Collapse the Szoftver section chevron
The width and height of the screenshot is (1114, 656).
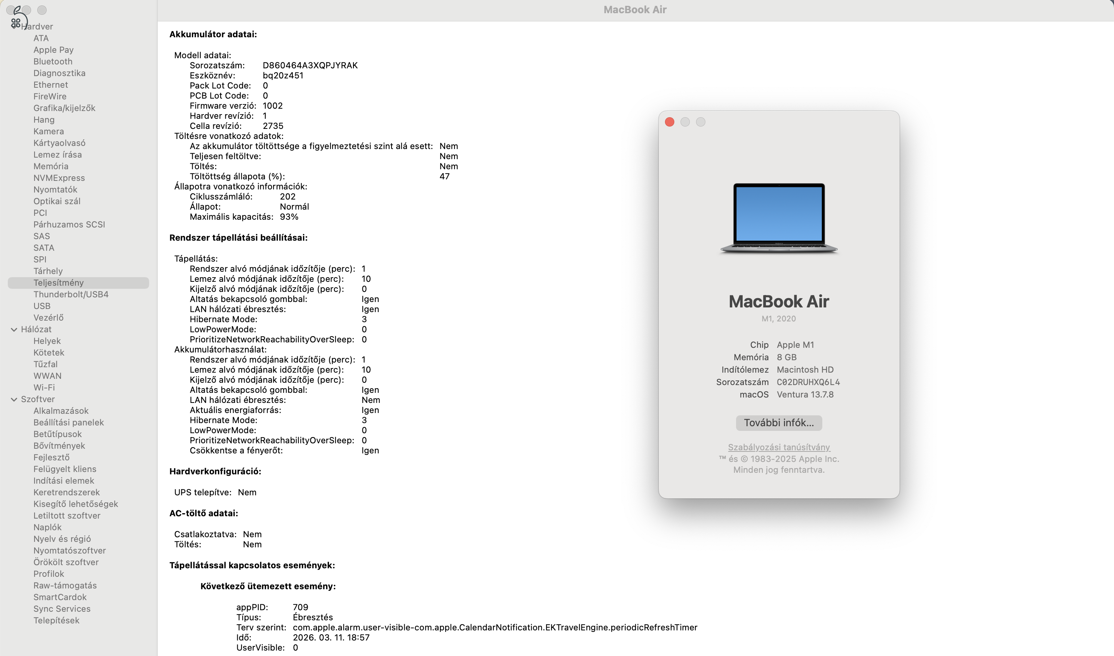14,399
